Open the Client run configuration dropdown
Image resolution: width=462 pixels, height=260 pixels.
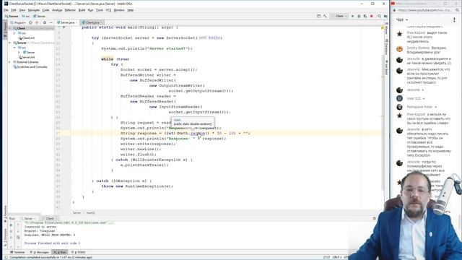(340, 16)
